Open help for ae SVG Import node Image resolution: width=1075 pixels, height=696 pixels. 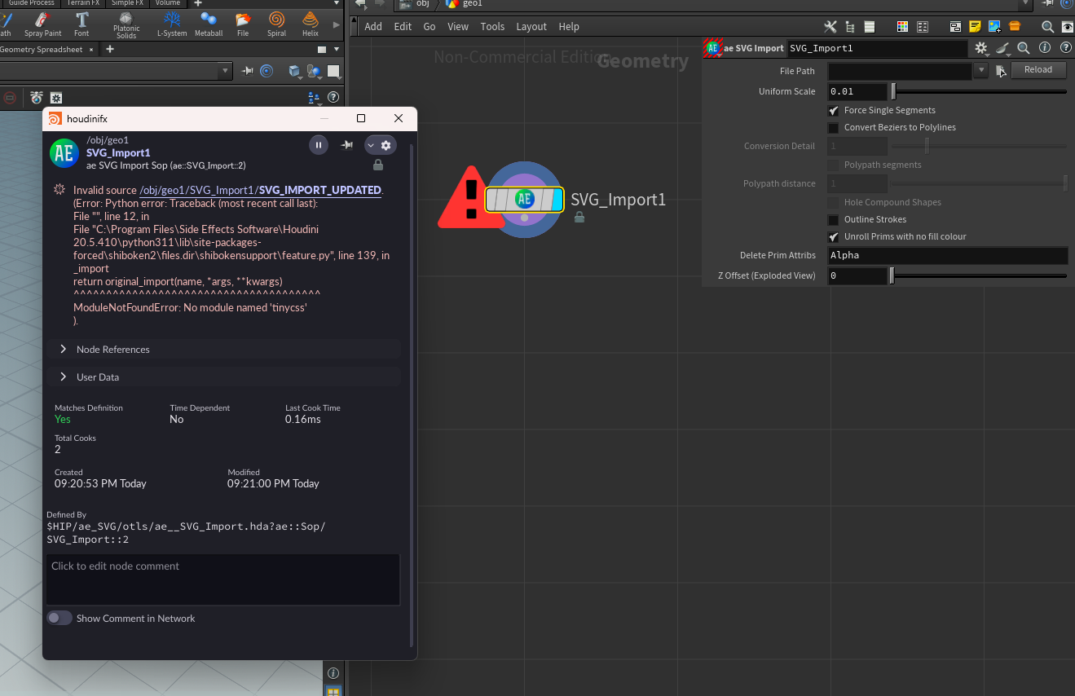coord(1065,48)
